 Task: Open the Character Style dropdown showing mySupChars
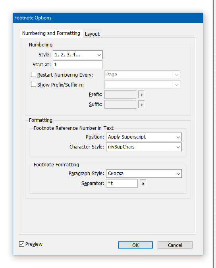pyautogui.click(x=144, y=147)
